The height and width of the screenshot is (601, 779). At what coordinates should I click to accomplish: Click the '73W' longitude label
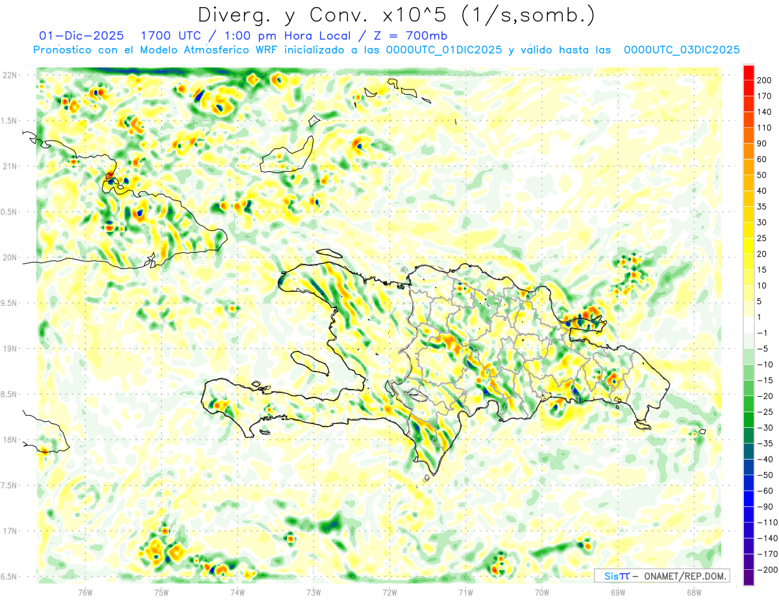314,592
